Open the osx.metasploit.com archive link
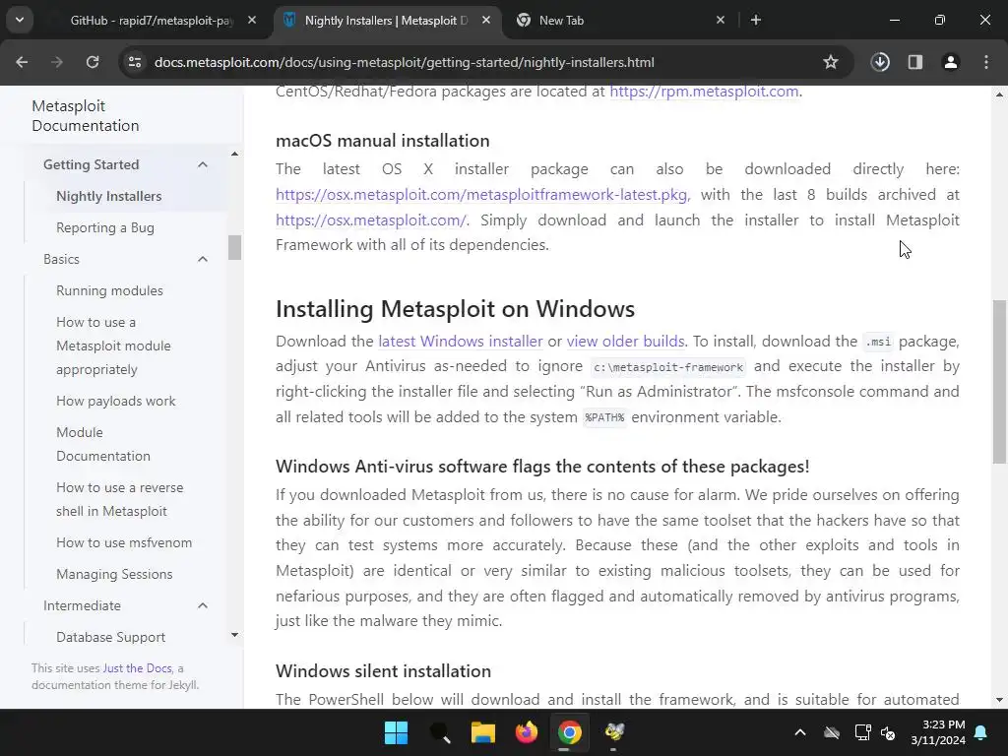1008x756 pixels. coord(371,220)
